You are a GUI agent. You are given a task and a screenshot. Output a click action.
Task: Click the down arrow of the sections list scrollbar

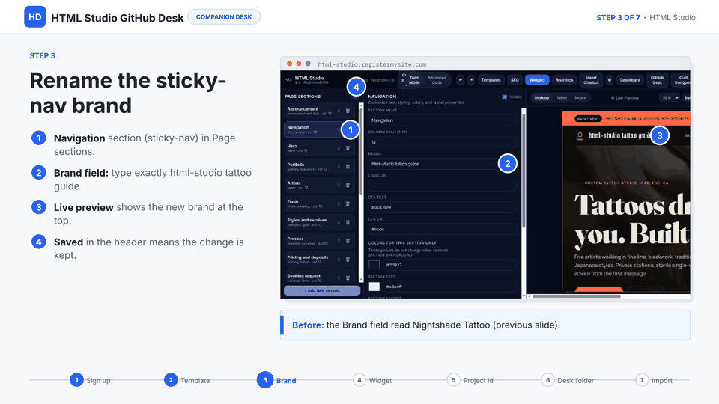(361, 279)
